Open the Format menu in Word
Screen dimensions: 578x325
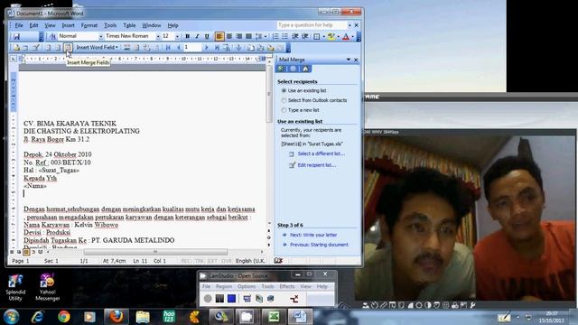[89, 25]
